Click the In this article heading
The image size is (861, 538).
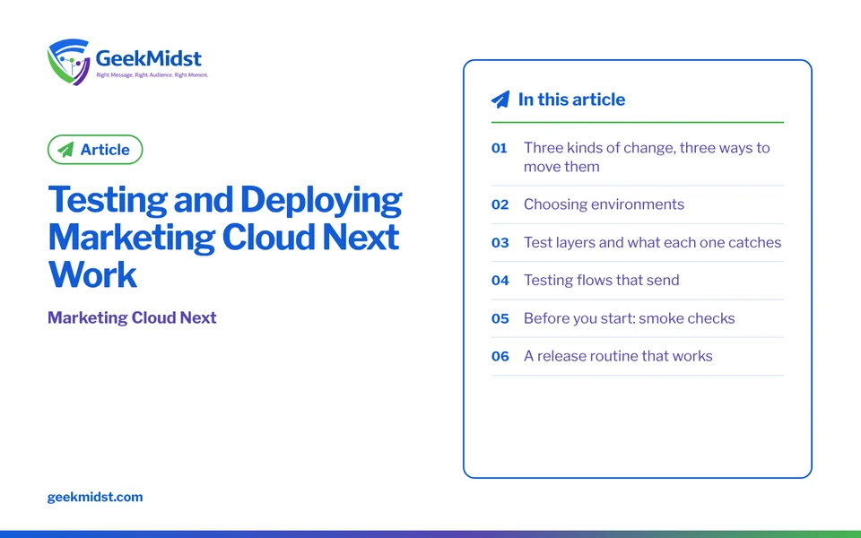tap(571, 100)
